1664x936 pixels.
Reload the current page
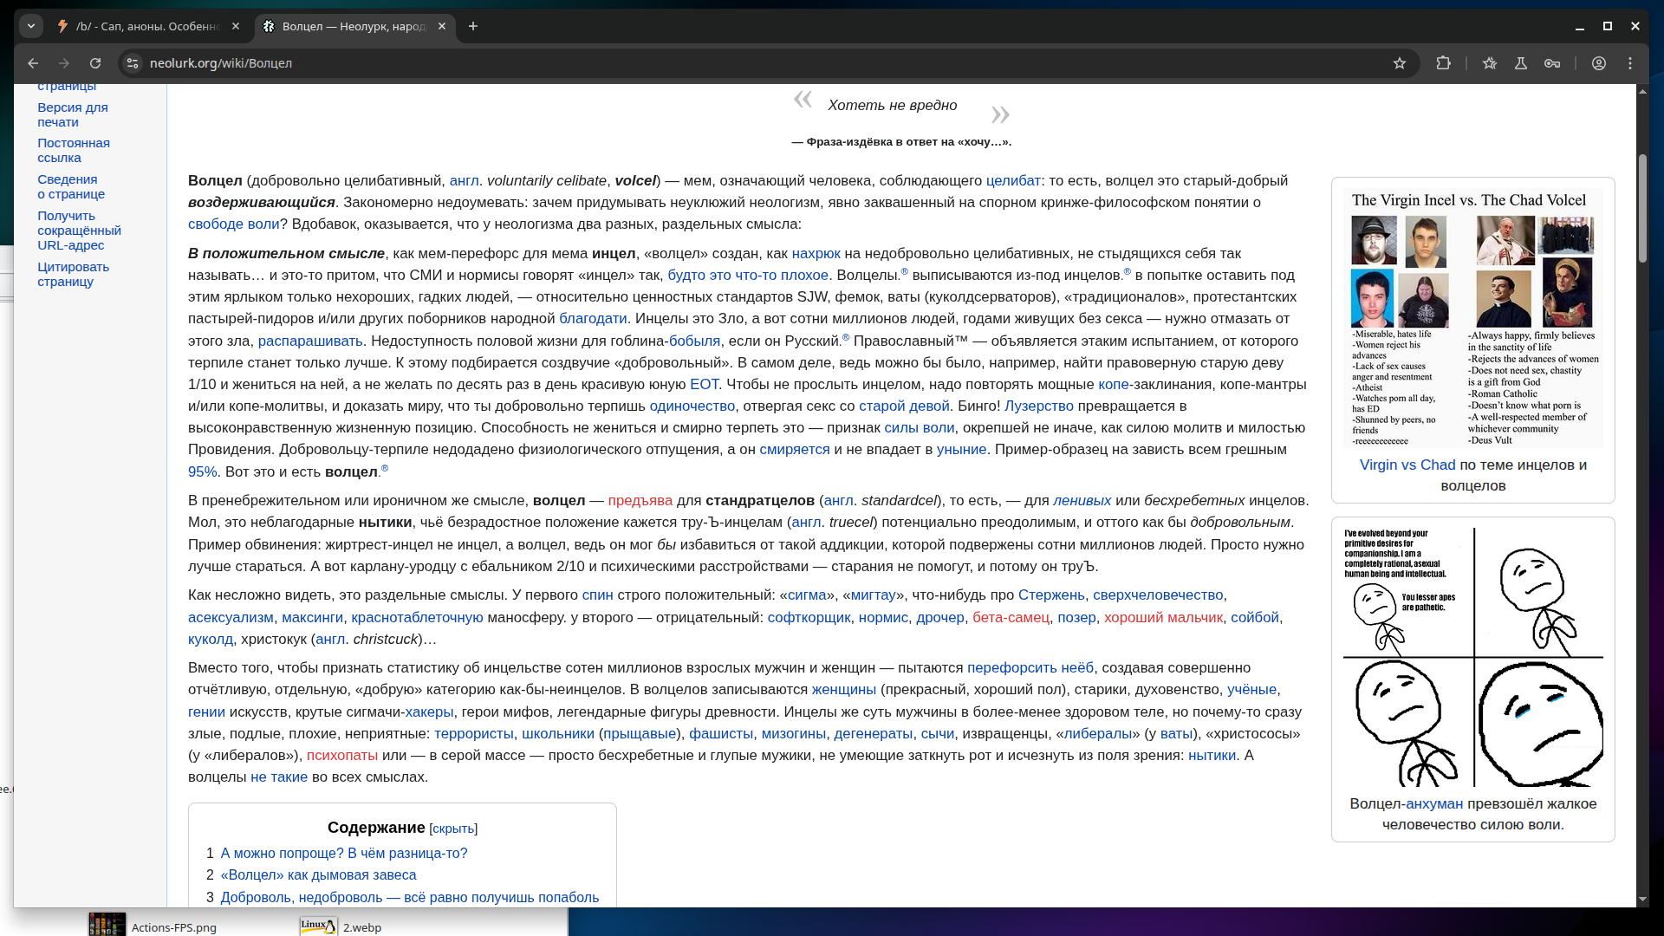[x=95, y=63]
